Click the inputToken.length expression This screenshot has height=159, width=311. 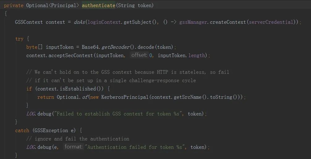pos(181,56)
